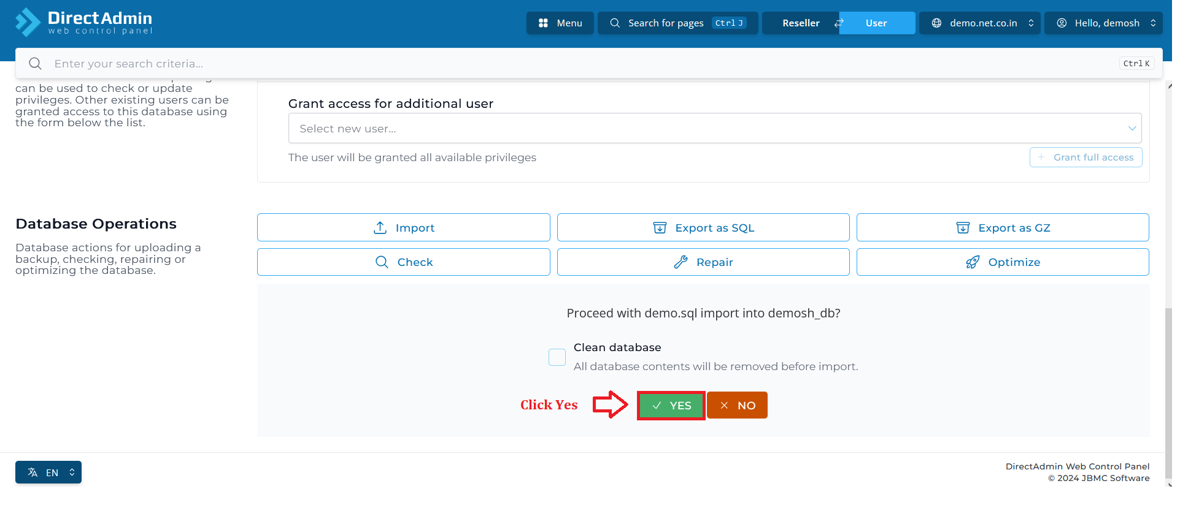Click the Repair database button
The height and width of the screenshot is (508, 1180).
[703, 262]
